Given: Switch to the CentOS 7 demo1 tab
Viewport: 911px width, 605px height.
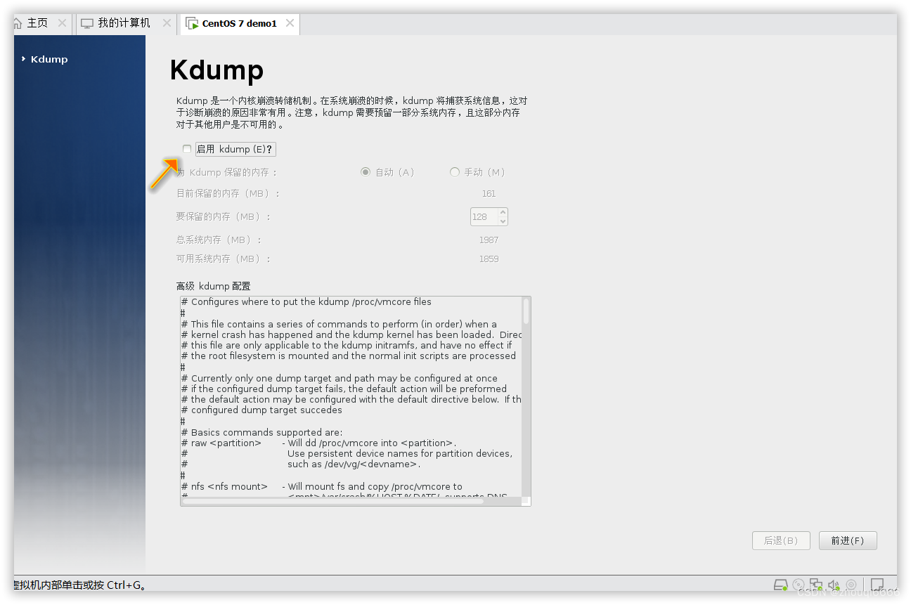Looking at the screenshot, I should (239, 23).
